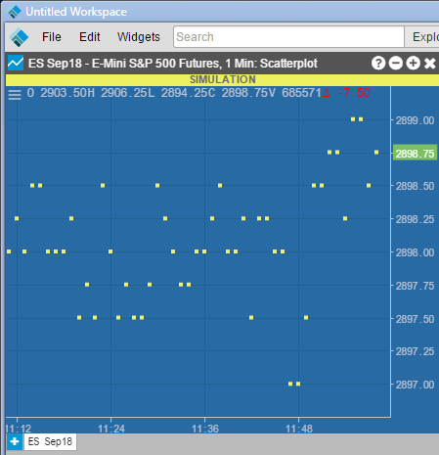The width and height of the screenshot is (439, 455).
Task: Click the red delta -7.50 value
Action: tap(347, 93)
